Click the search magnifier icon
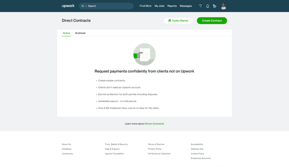Image resolution: width=289 pixels, height=167 pixels. (x=83, y=6)
